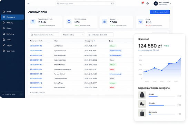This screenshot has height=126, width=189.
Task: Click customer name Agnieszka Nowak
Action: 60,51
